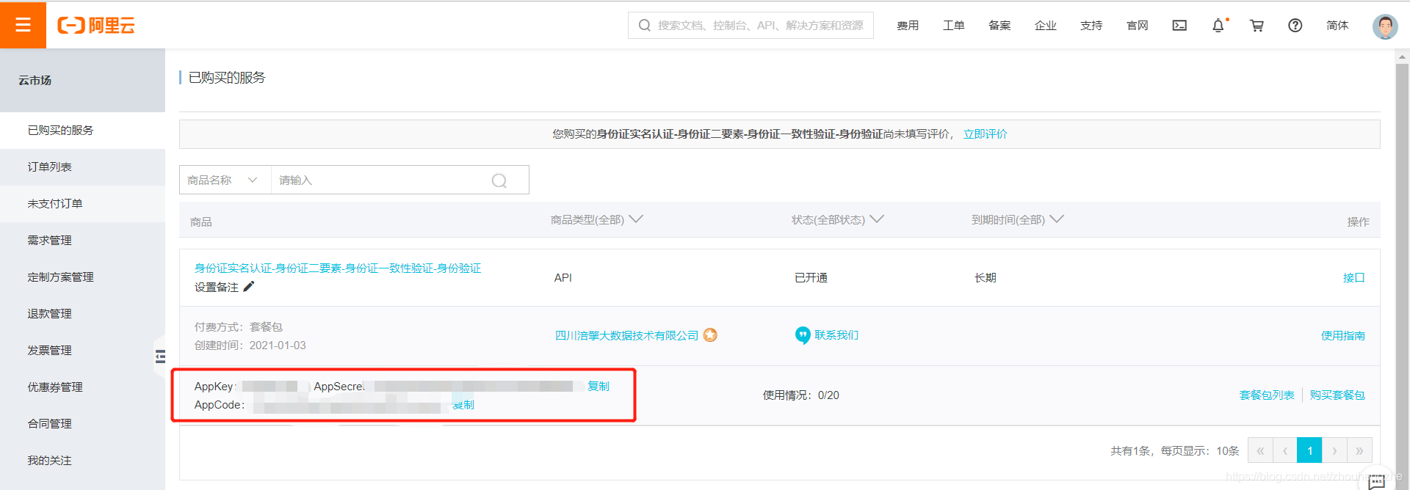Click the Alibaba Cloud logo
Screen dimensions: 1410x490
click(x=96, y=26)
